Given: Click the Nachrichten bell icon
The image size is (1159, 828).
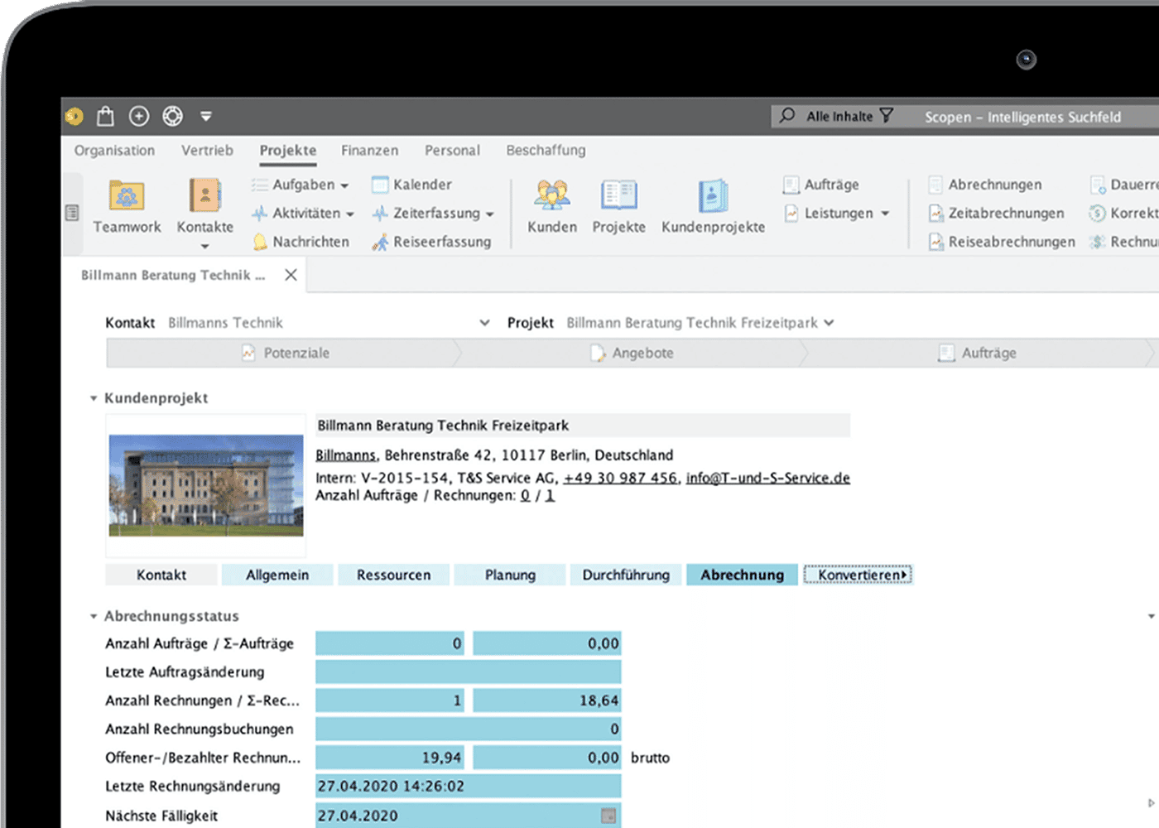Looking at the screenshot, I should [x=260, y=242].
